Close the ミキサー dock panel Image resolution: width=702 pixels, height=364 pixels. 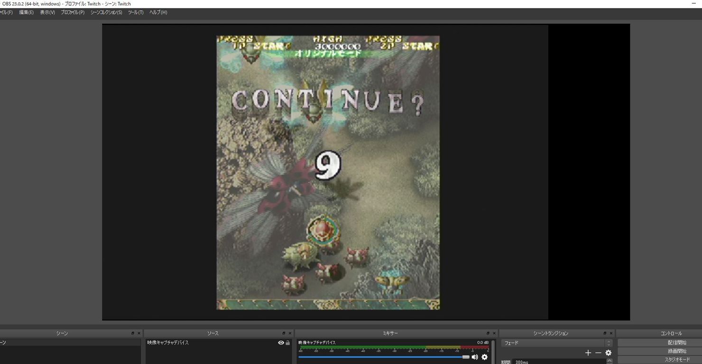494,333
